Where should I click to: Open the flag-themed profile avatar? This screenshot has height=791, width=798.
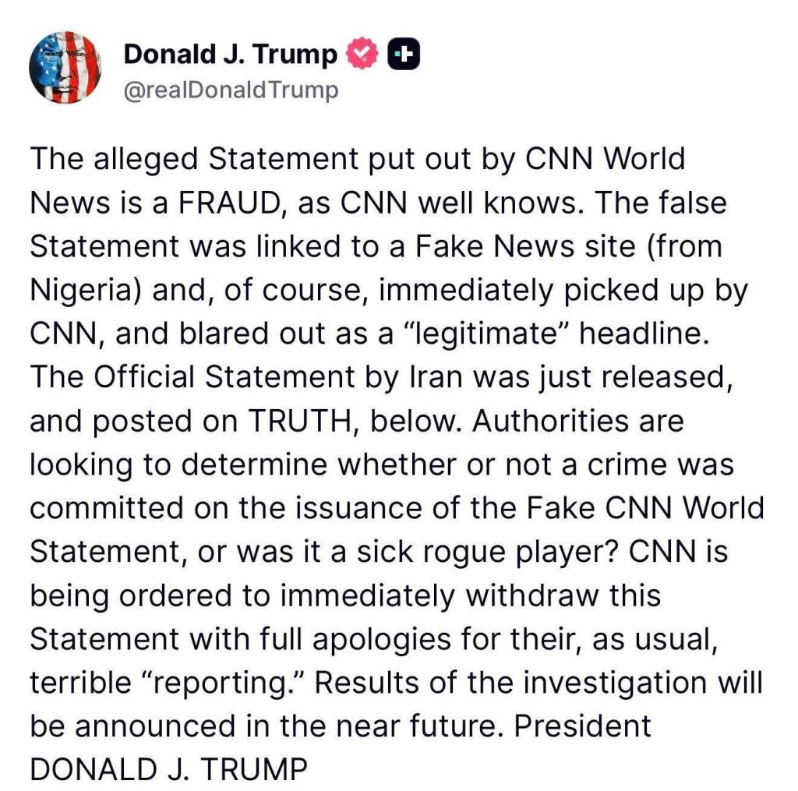point(65,68)
